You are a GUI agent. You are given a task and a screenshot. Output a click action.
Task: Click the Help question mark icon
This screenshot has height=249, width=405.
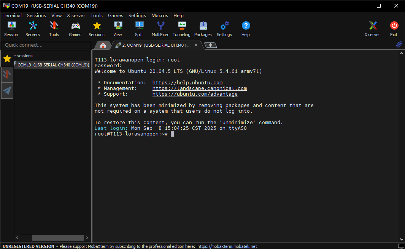(246, 29)
